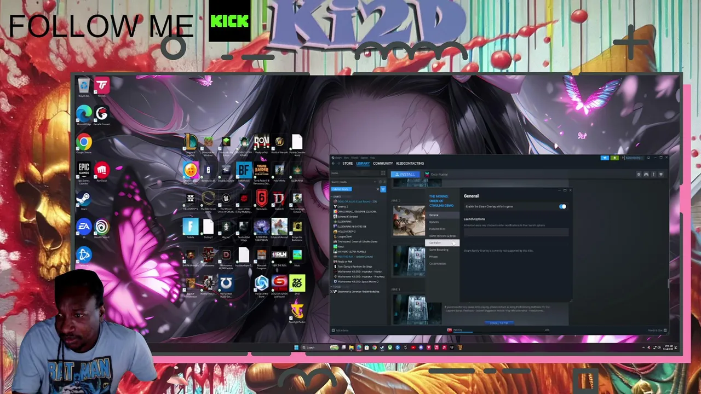
Task: Open the Garena desktop shortcut
Action: click(101, 115)
